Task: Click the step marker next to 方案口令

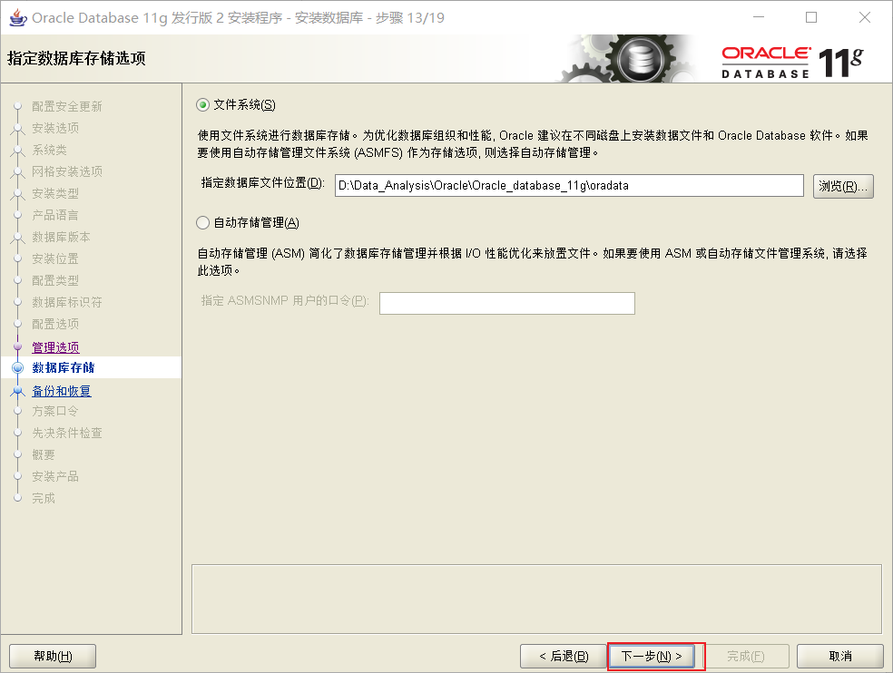Action: [19, 411]
